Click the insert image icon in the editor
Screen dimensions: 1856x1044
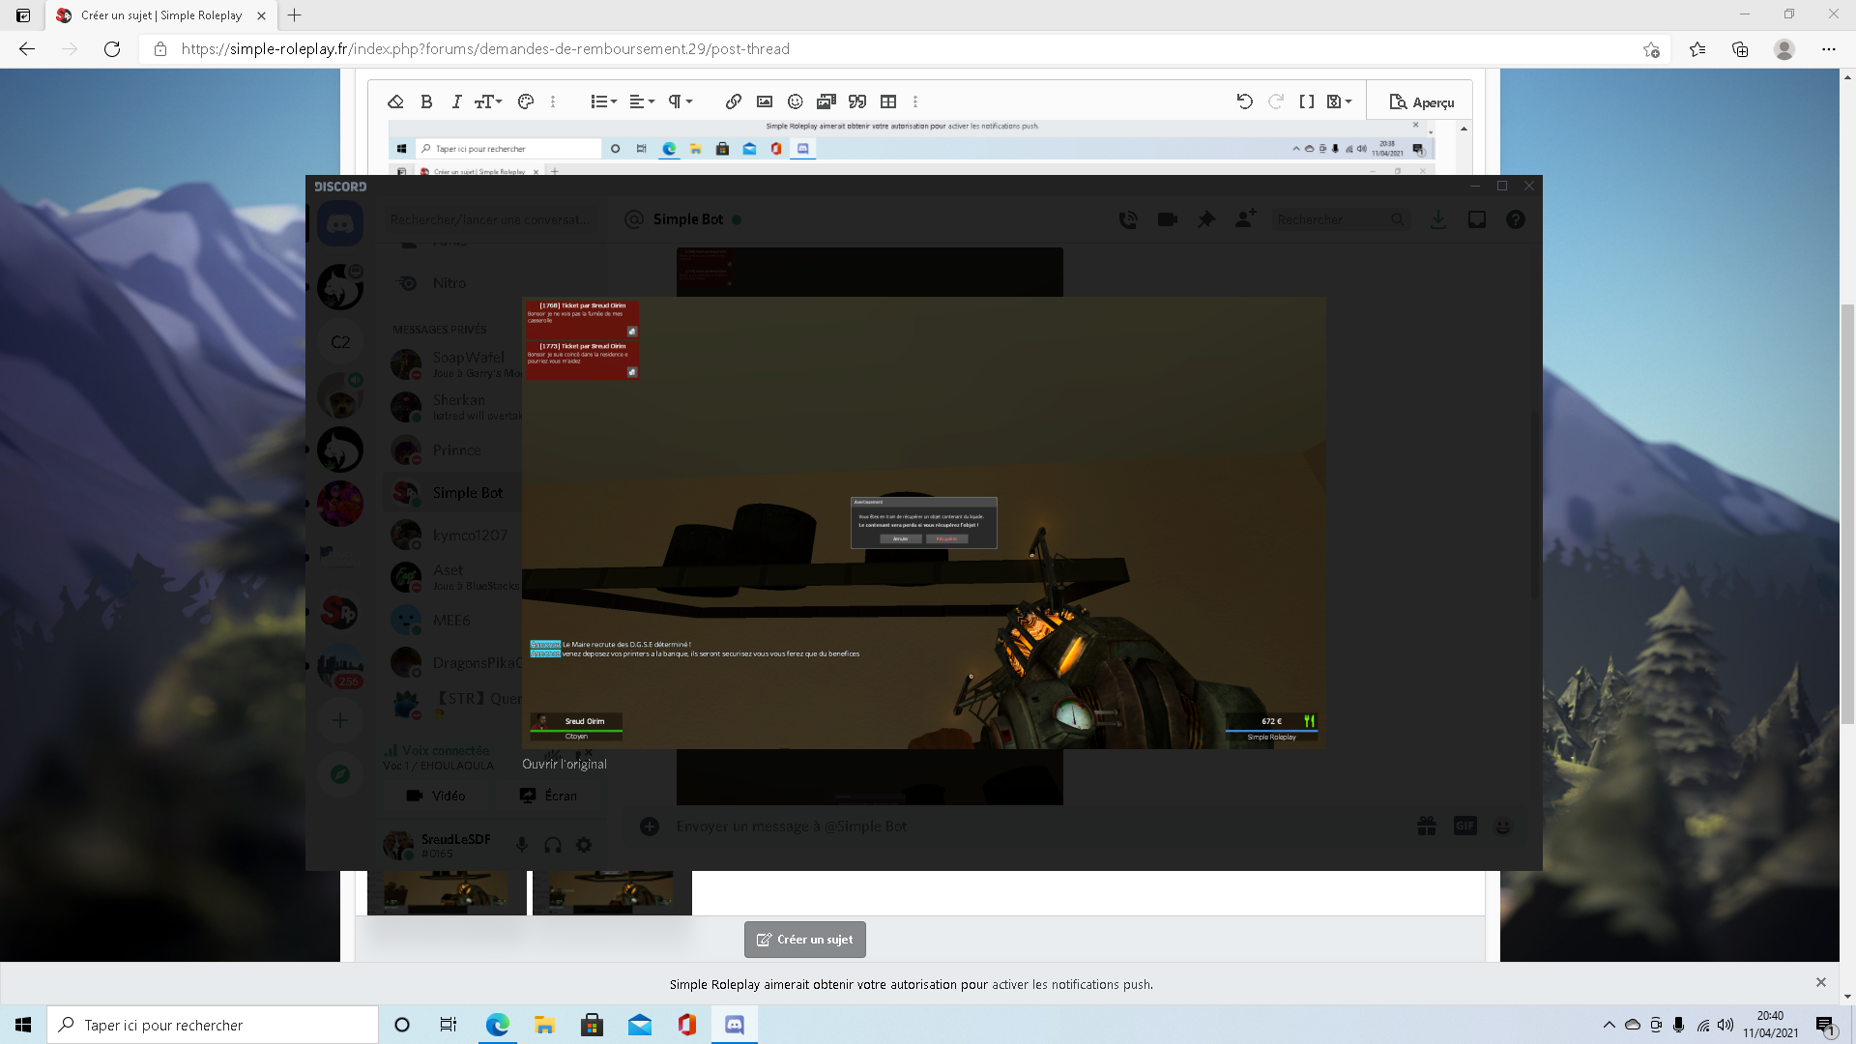pyautogui.click(x=765, y=101)
